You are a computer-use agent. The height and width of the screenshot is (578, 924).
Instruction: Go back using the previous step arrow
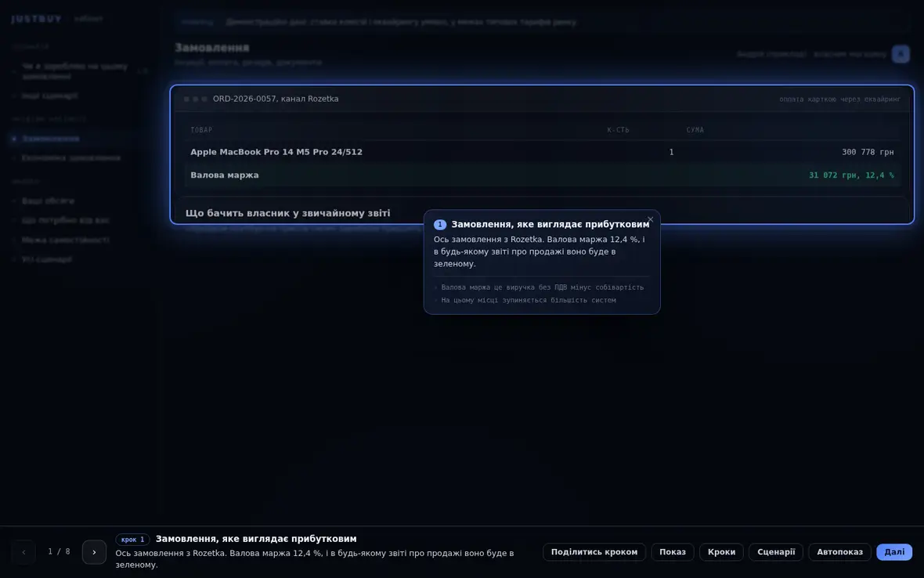click(23, 552)
